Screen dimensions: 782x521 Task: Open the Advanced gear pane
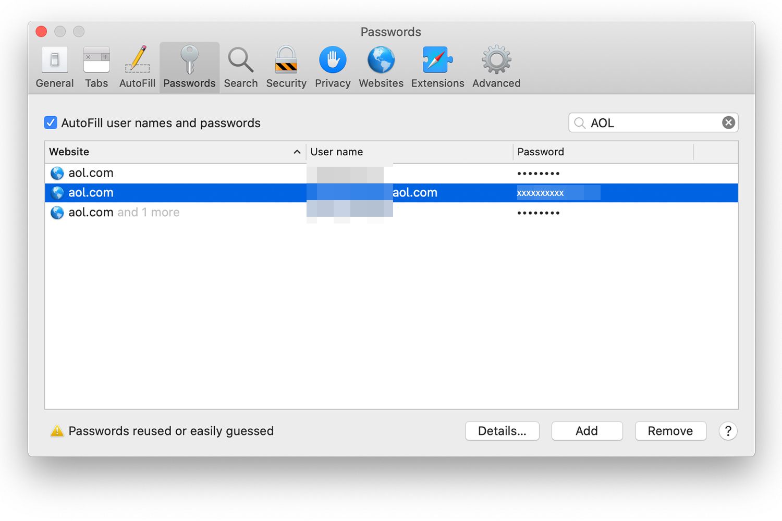click(x=496, y=68)
